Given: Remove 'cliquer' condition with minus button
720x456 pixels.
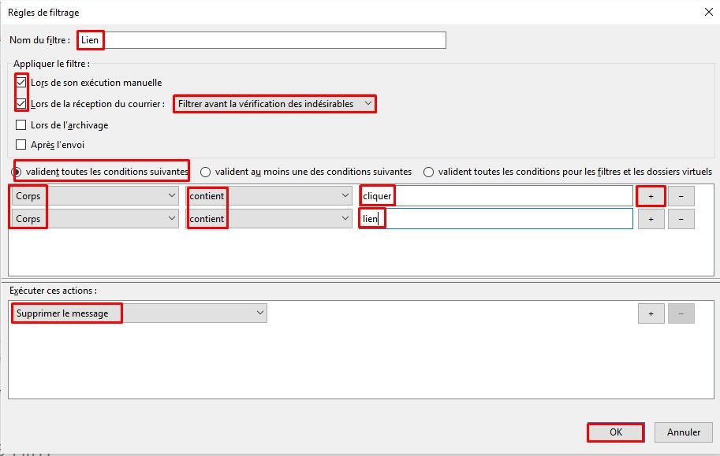Looking at the screenshot, I should point(681,196).
